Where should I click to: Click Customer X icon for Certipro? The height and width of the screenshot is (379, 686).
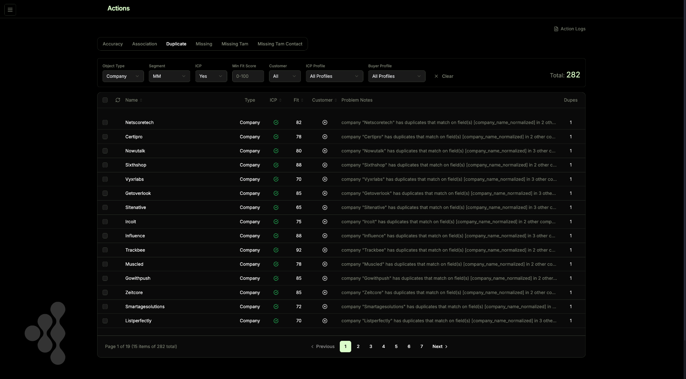[x=325, y=137]
